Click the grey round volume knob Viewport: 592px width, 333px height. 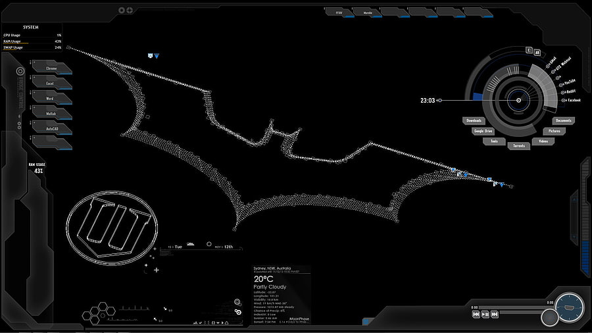pyautogui.click(x=550, y=317)
